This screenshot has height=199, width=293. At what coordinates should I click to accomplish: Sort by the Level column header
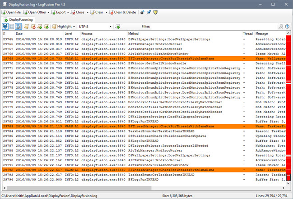click(72, 34)
